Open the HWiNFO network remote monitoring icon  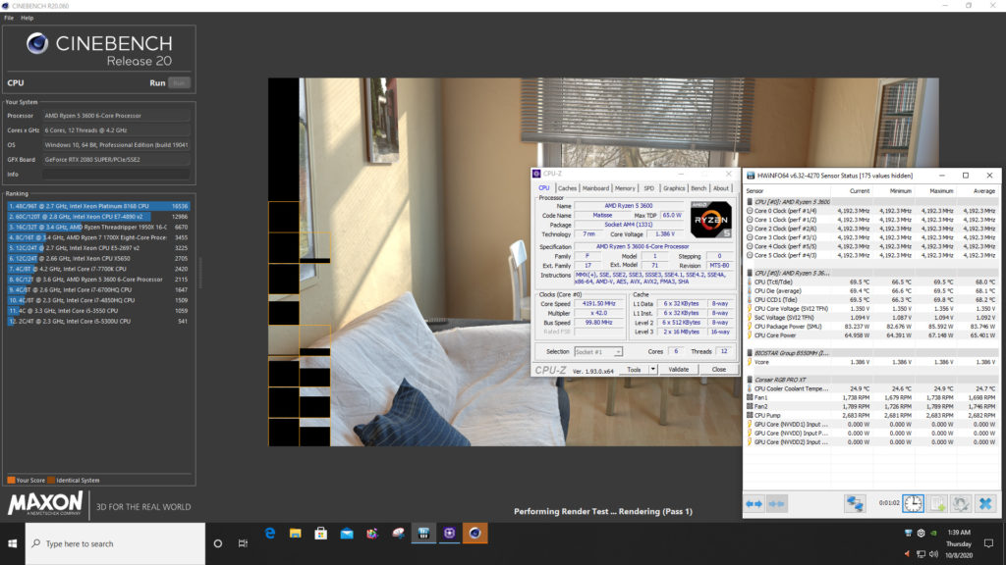tap(855, 504)
